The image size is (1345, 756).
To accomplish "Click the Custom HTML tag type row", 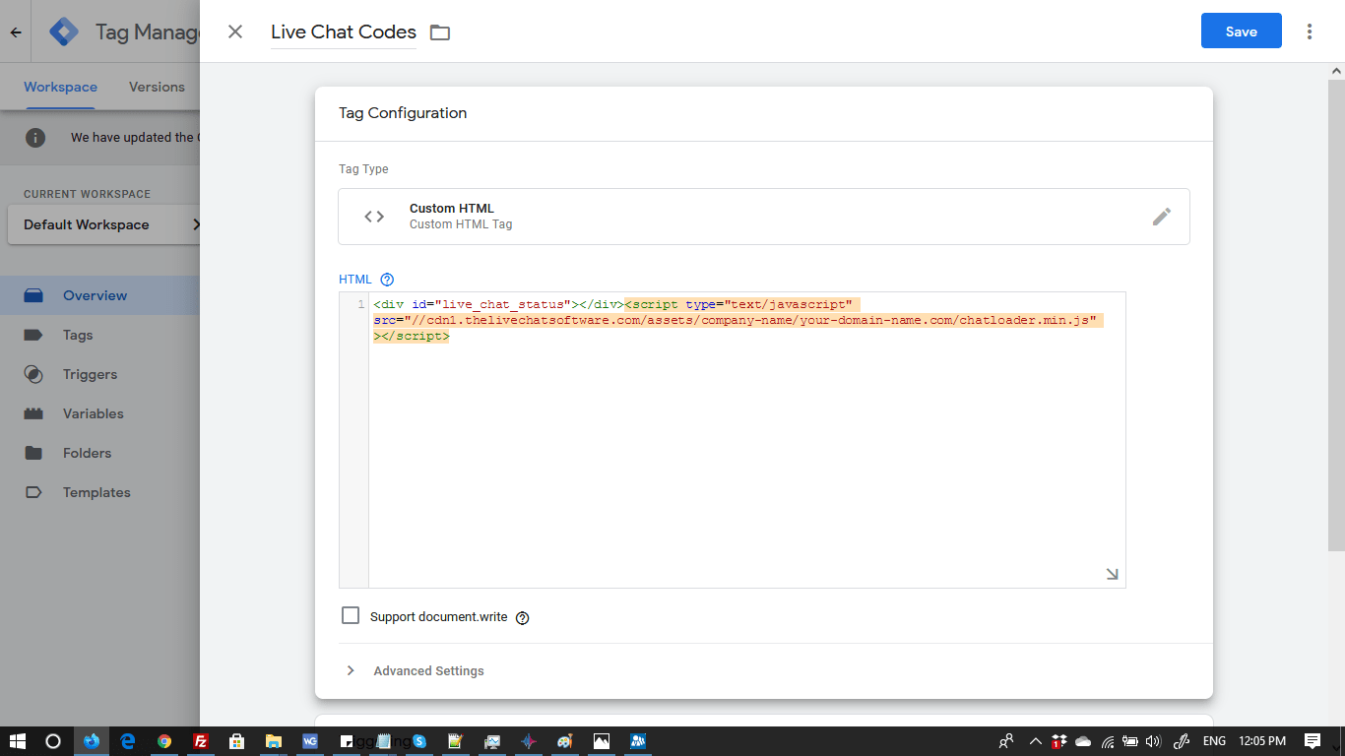I will tap(763, 217).
